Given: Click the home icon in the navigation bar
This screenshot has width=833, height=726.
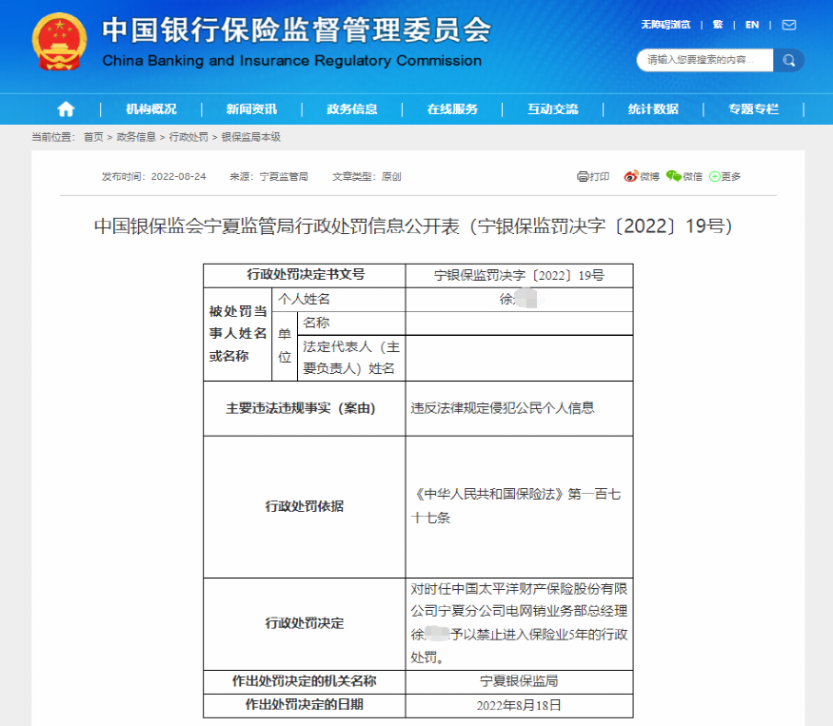Looking at the screenshot, I should pyautogui.click(x=65, y=108).
